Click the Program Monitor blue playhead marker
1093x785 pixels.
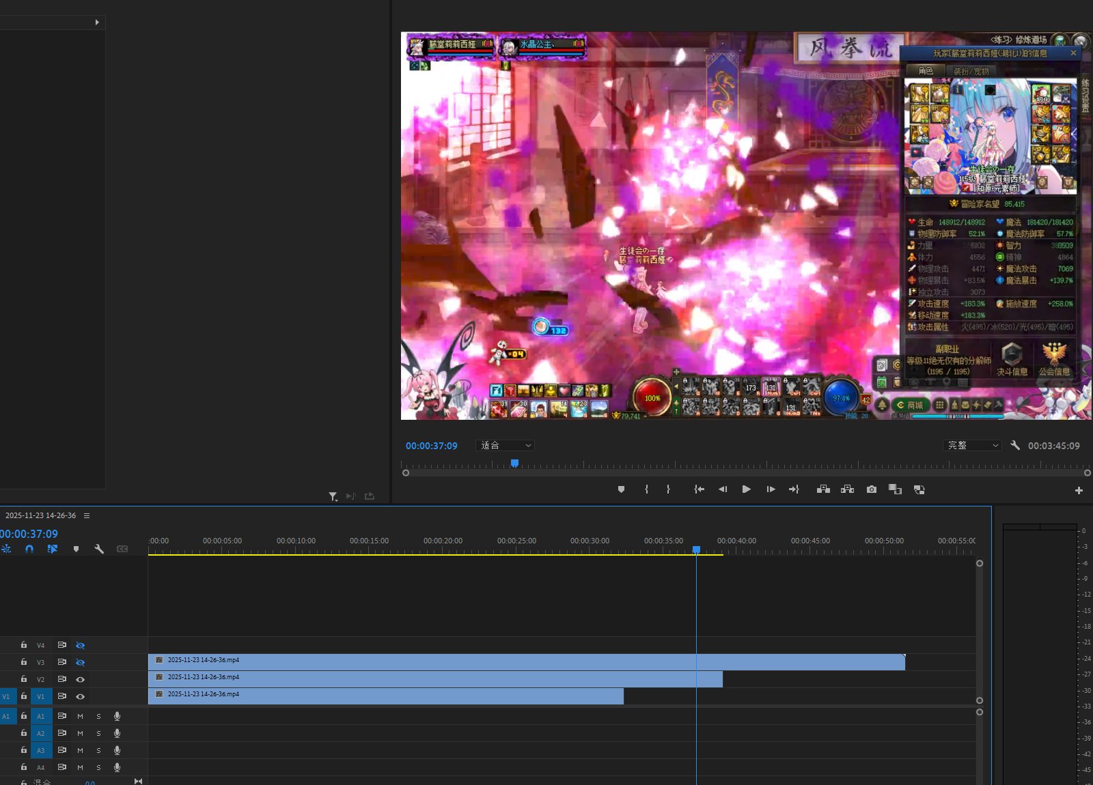tap(514, 463)
